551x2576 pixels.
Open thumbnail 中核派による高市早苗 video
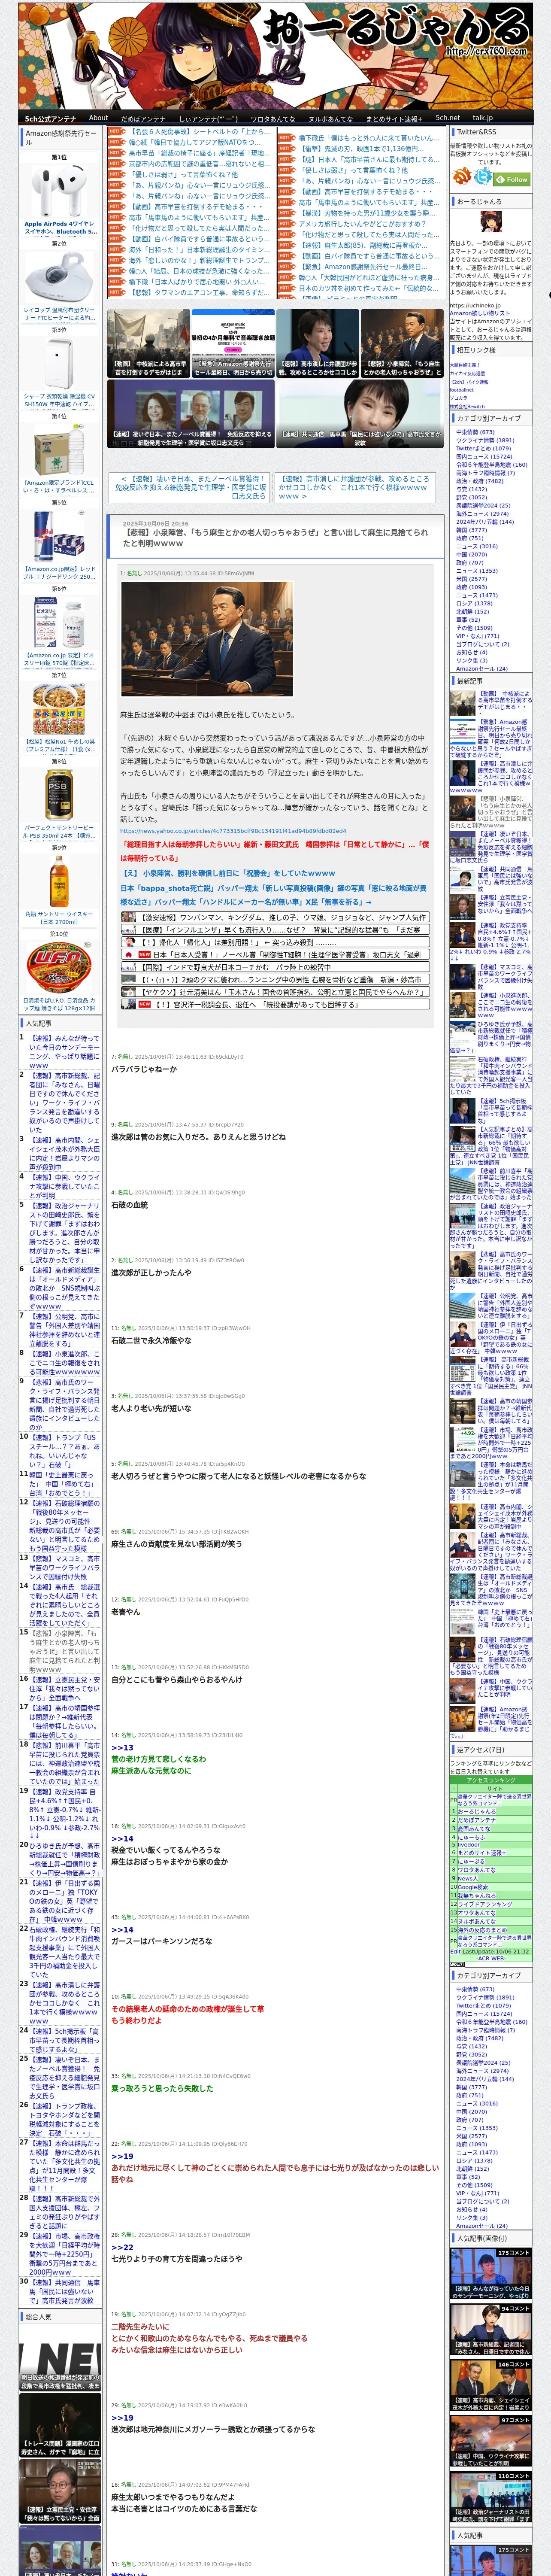pos(148,343)
